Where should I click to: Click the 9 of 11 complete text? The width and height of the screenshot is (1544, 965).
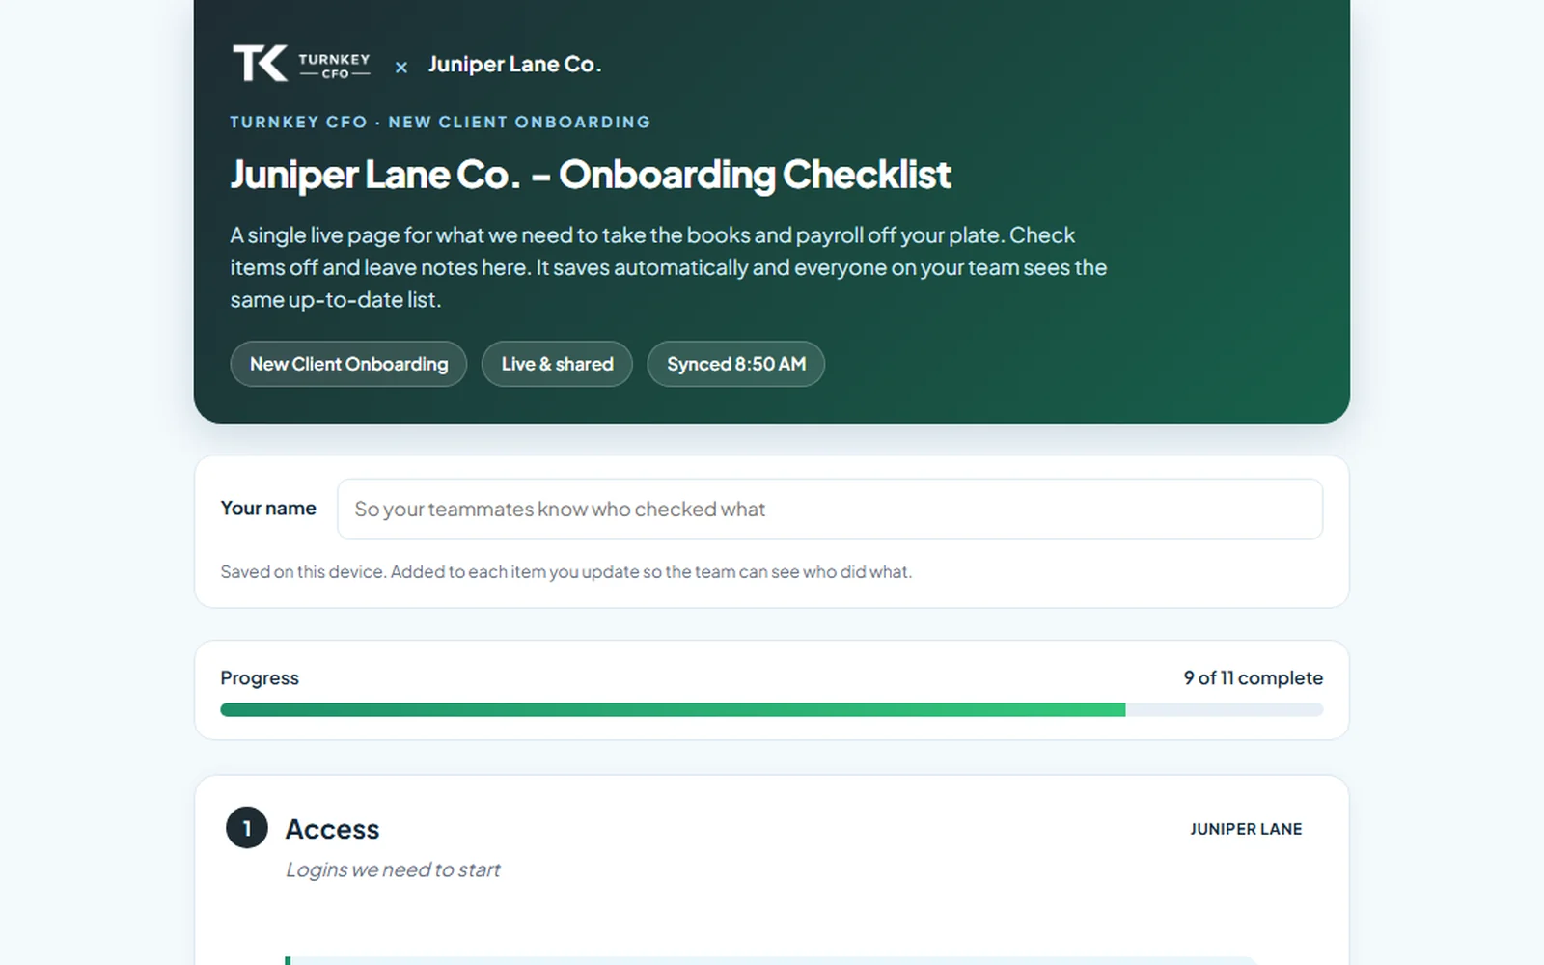click(x=1253, y=677)
